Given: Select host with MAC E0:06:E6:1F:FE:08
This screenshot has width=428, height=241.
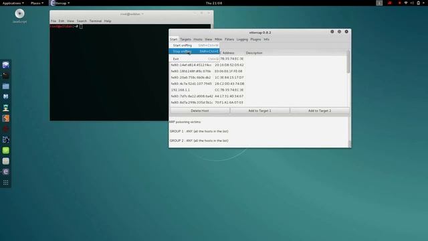Looking at the screenshot, I should (x=258, y=72).
